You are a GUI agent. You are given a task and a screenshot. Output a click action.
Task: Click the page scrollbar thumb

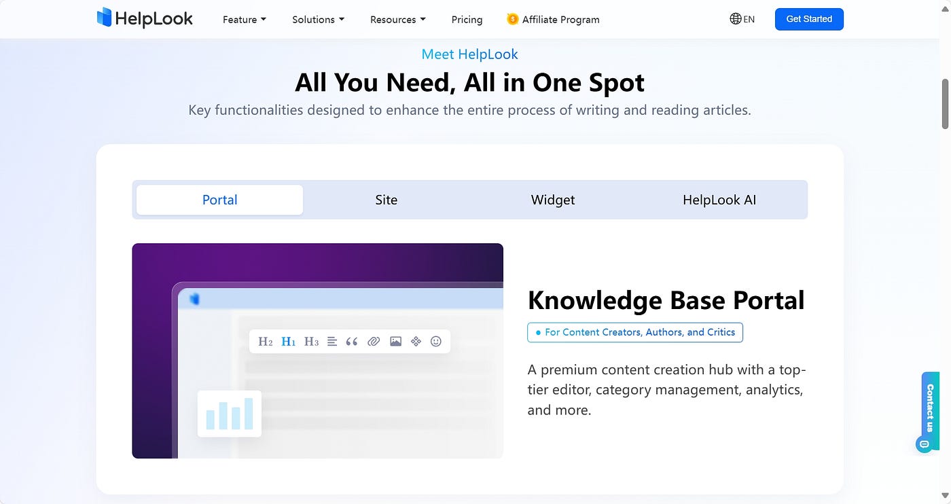[x=945, y=103]
